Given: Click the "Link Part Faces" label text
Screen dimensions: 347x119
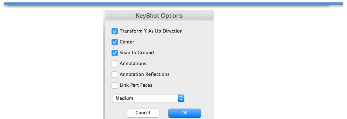Looking at the screenshot, I should click(136, 85).
